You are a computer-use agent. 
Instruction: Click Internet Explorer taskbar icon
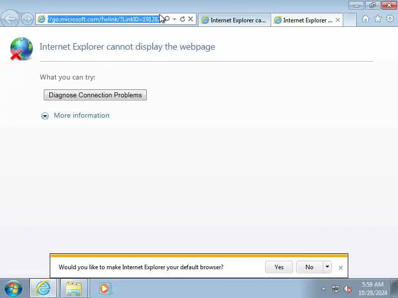(x=43, y=289)
